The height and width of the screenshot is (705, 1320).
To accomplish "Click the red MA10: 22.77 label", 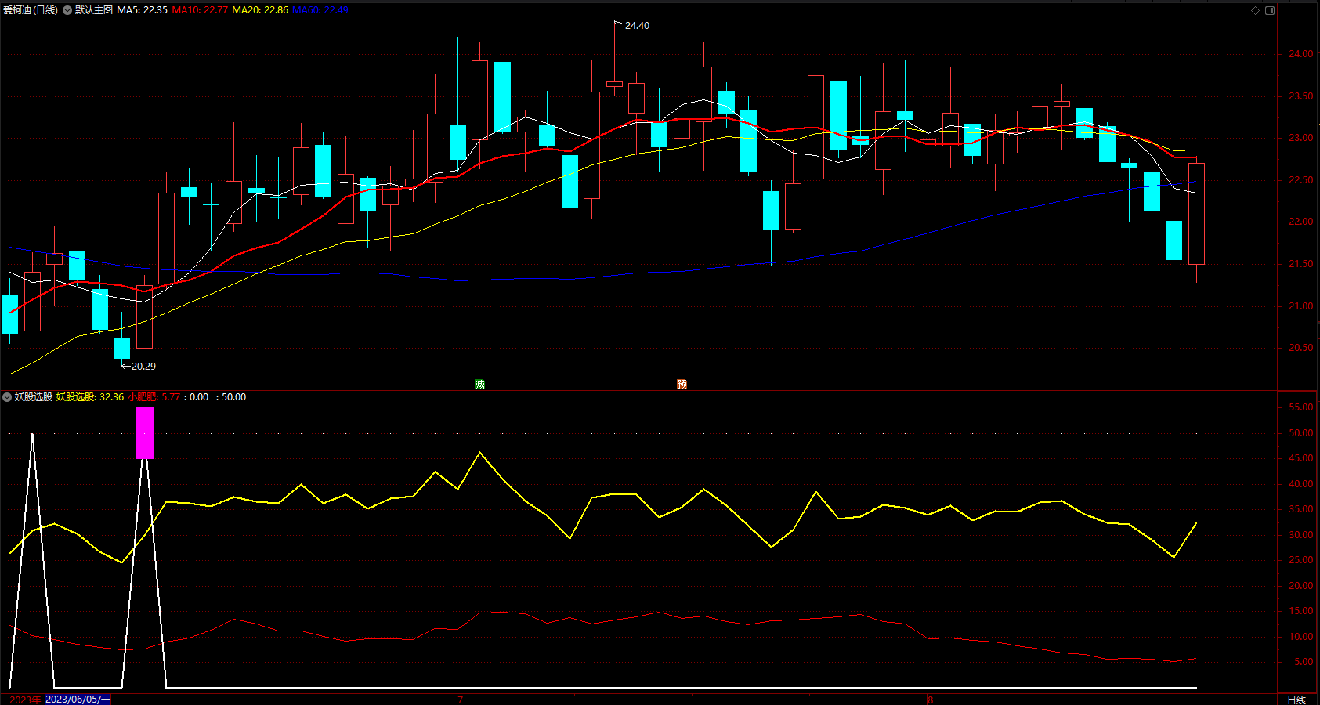I will click(x=200, y=10).
